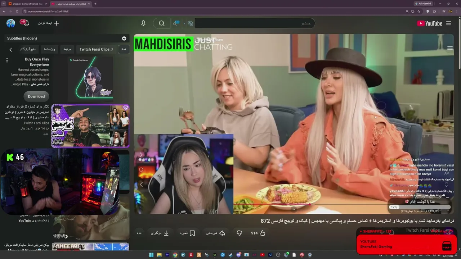461x259 pixels.
Task: Open the Buy Once Play Everywhere ad title
Action: [x=37, y=62]
